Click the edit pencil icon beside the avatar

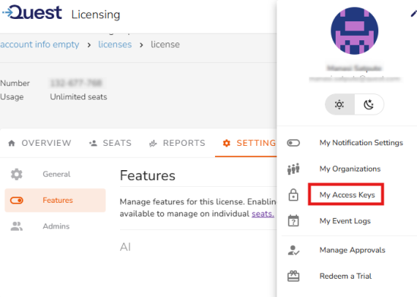tap(413, 14)
